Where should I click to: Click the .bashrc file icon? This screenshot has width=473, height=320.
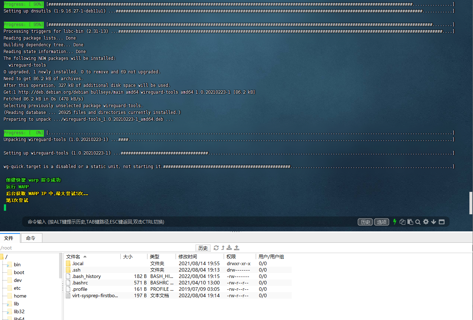pyautogui.click(x=68, y=283)
